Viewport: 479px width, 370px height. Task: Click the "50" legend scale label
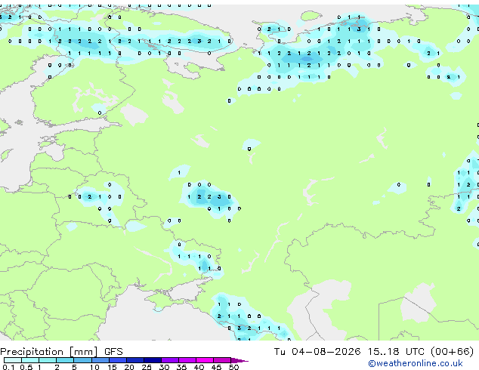[233, 367]
